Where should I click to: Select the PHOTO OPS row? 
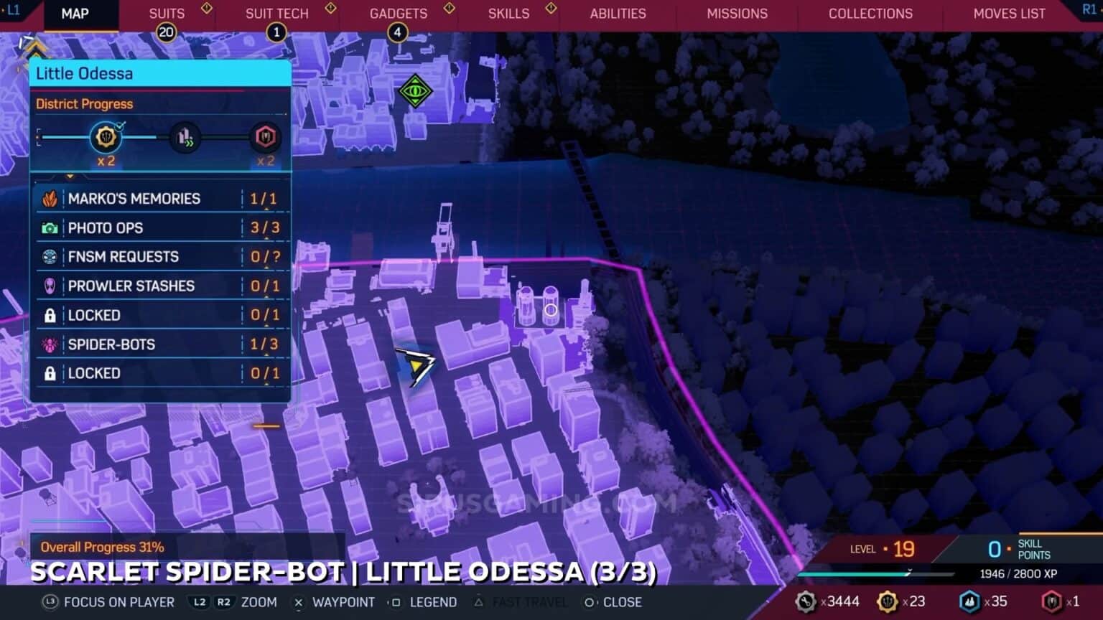tap(162, 228)
